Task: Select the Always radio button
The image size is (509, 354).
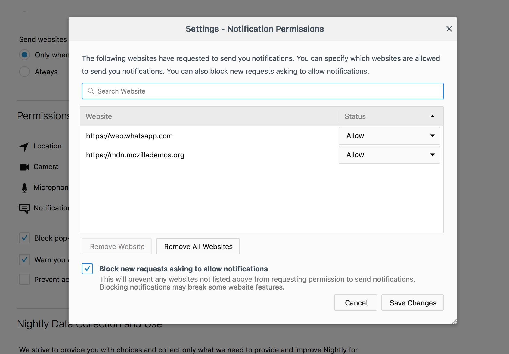Action: (x=24, y=72)
